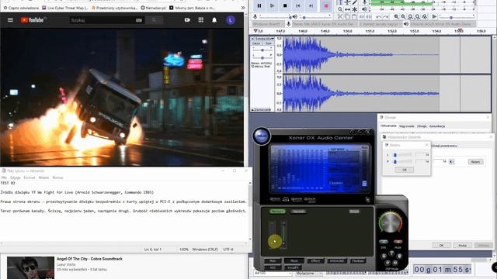This screenshot has height=279, width=497.
Task: Open Audacity playback device dropdown
Action: [x=443, y=24]
